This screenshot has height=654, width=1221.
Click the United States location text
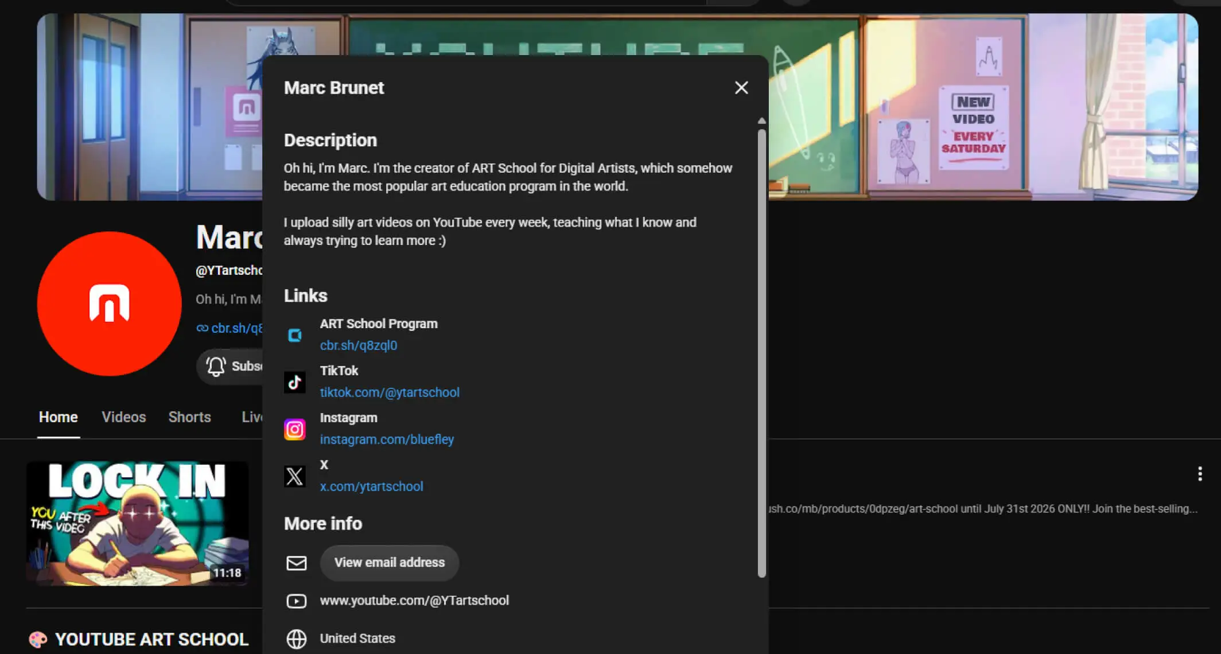tap(357, 639)
